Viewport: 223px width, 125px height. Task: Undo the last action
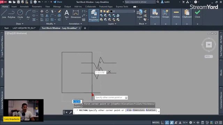pyautogui.click(x=39, y=2)
